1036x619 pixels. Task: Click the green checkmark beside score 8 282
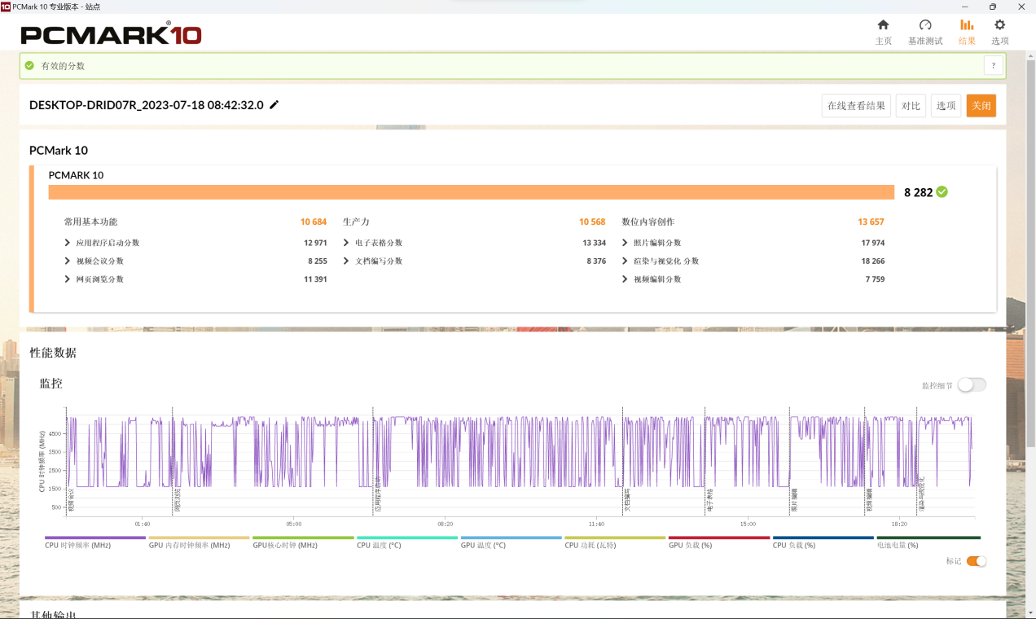(x=942, y=192)
